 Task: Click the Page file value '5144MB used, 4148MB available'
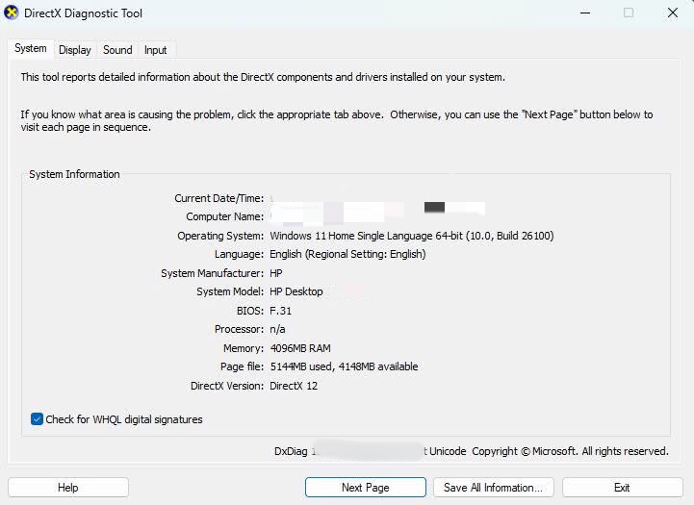[344, 366]
